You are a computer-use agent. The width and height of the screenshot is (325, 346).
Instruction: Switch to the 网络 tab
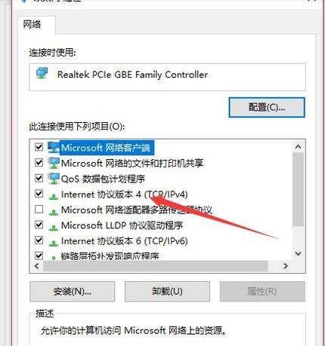click(x=32, y=24)
